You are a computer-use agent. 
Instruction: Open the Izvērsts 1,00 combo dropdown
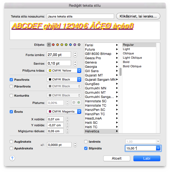click(158, 141)
